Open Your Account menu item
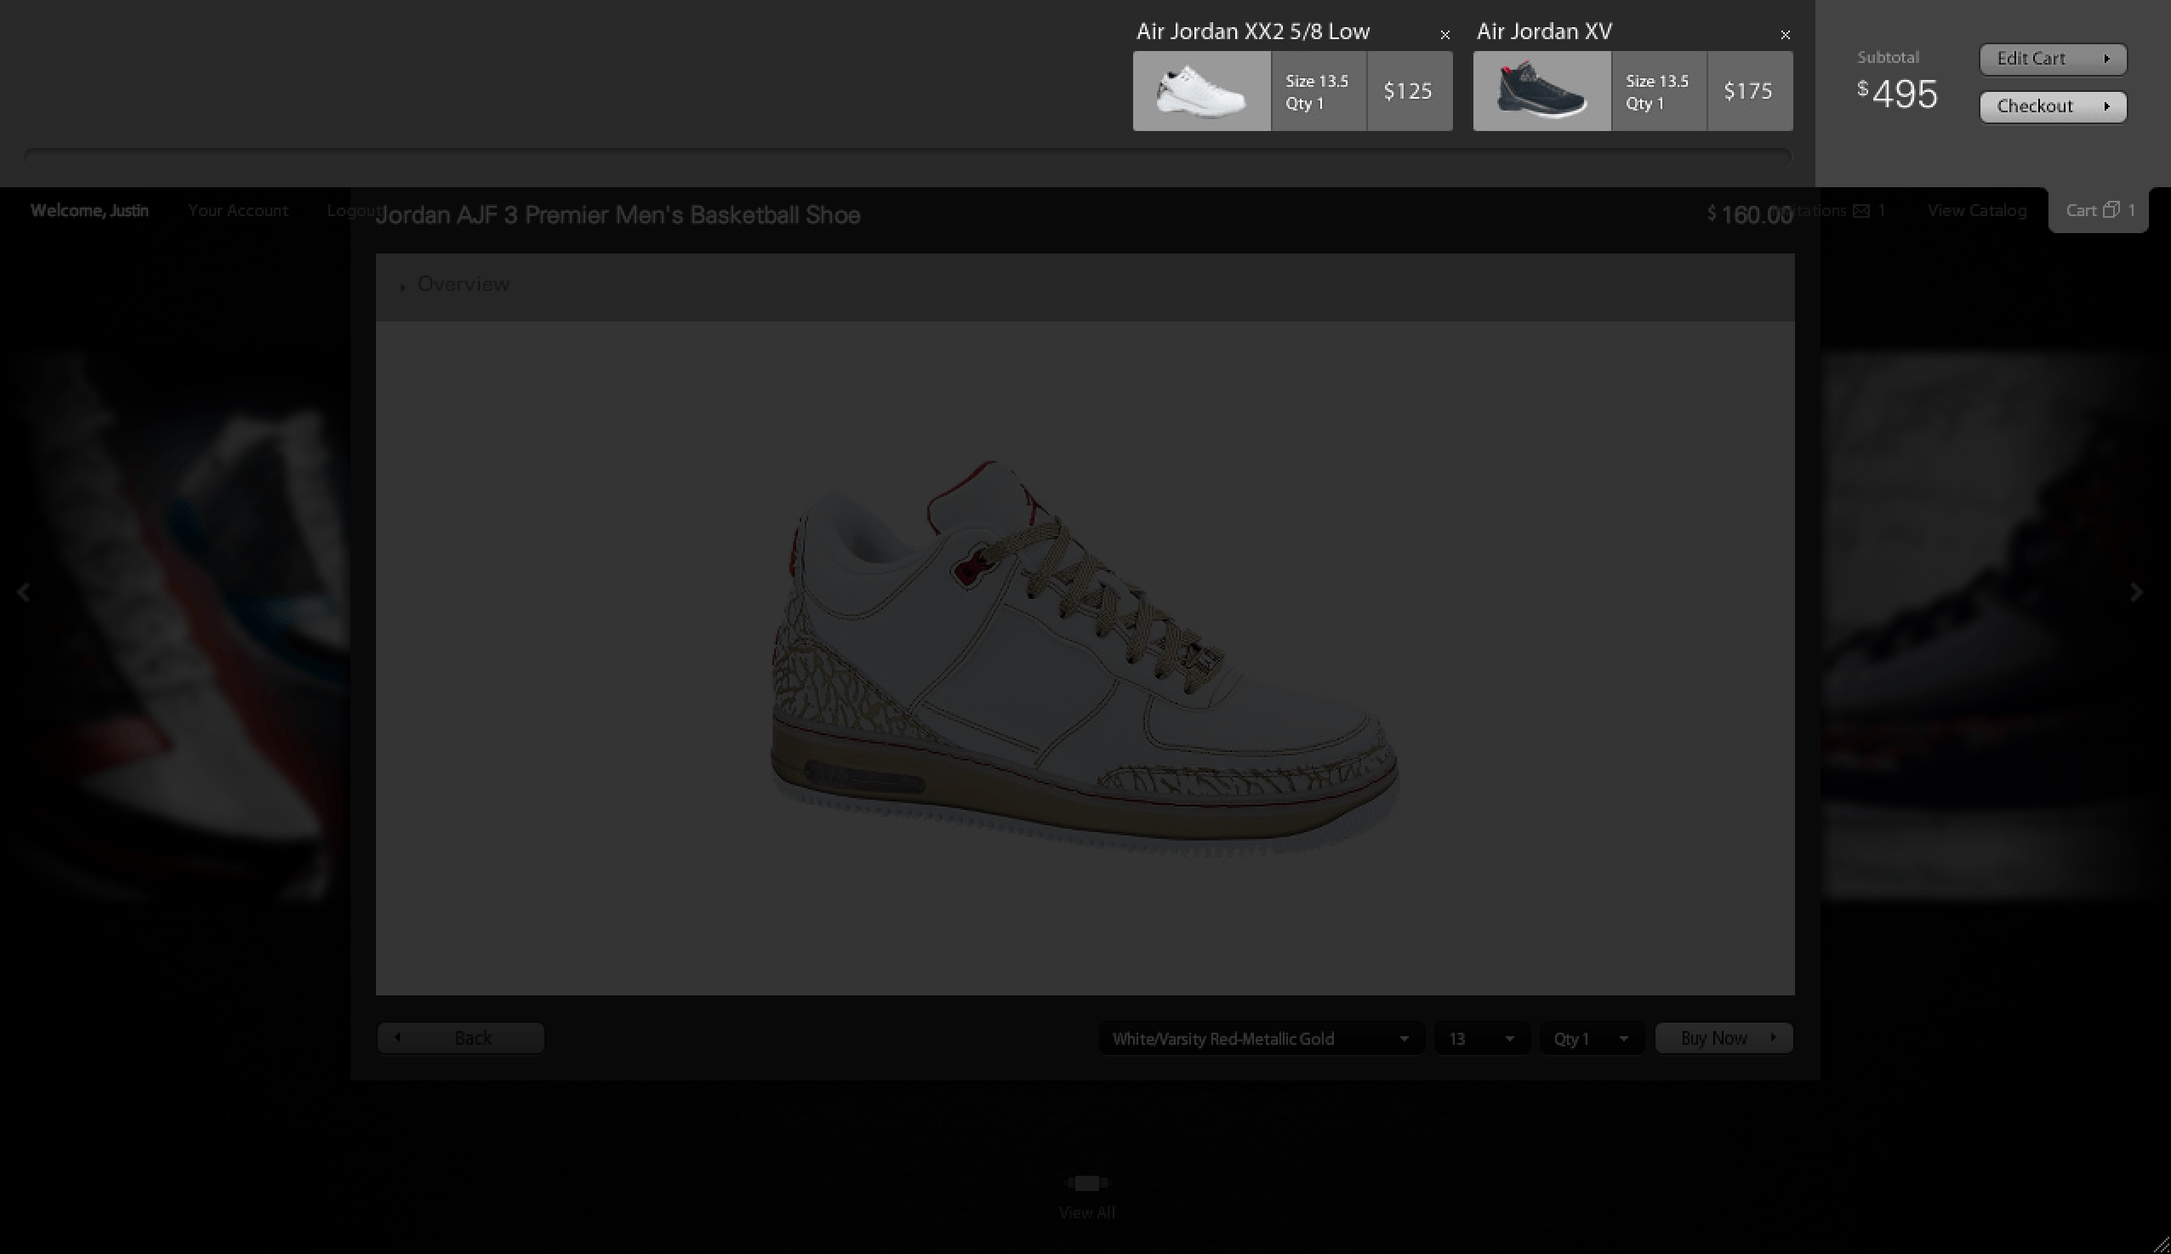2171x1254 pixels. tap(237, 211)
